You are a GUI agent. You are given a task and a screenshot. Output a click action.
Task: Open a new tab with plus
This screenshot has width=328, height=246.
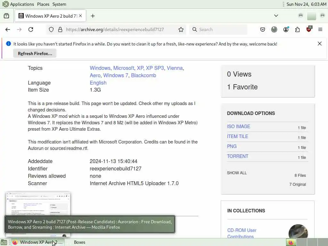(93, 16)
